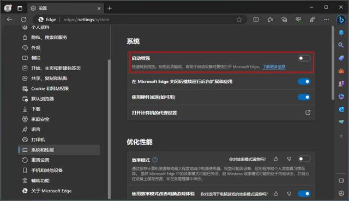Open the Tools briefcase sidebar icon
349x201 pixels.
coord(341,71)
